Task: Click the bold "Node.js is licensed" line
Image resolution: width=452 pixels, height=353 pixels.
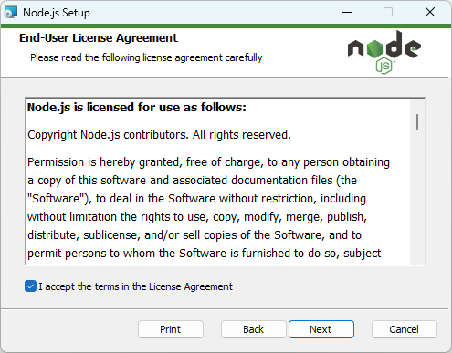Action: pyautogui.click(x=137, y=108)
